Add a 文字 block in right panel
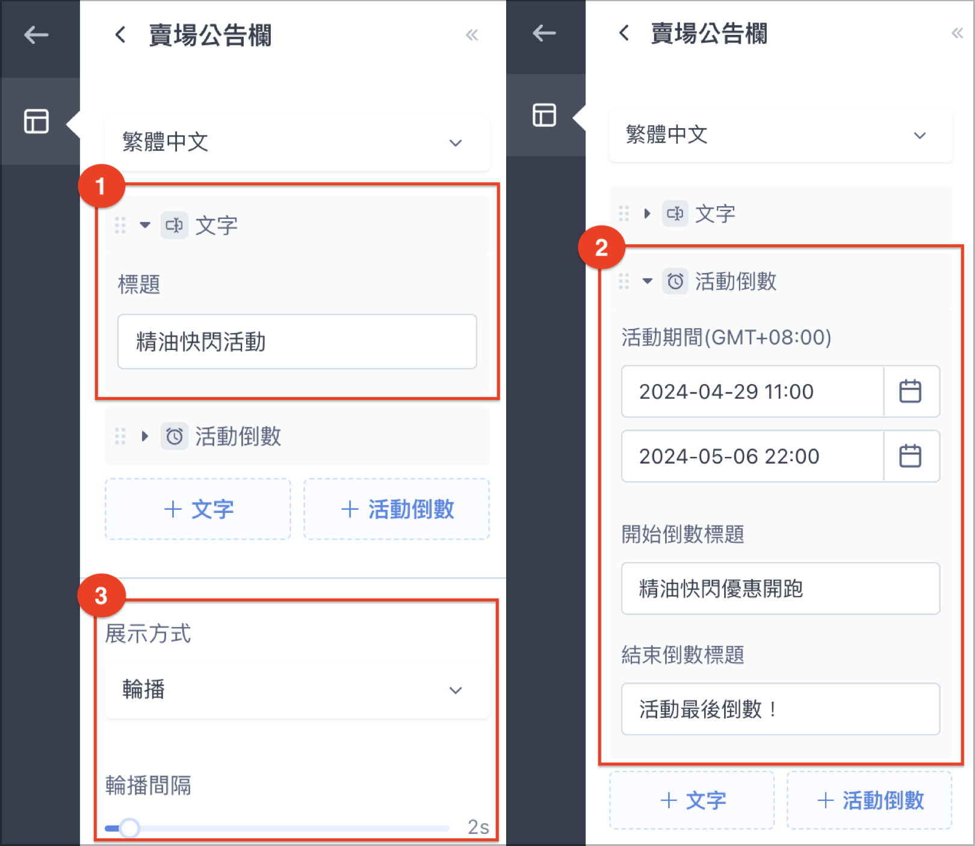975x846 pixels. [692, 800]
